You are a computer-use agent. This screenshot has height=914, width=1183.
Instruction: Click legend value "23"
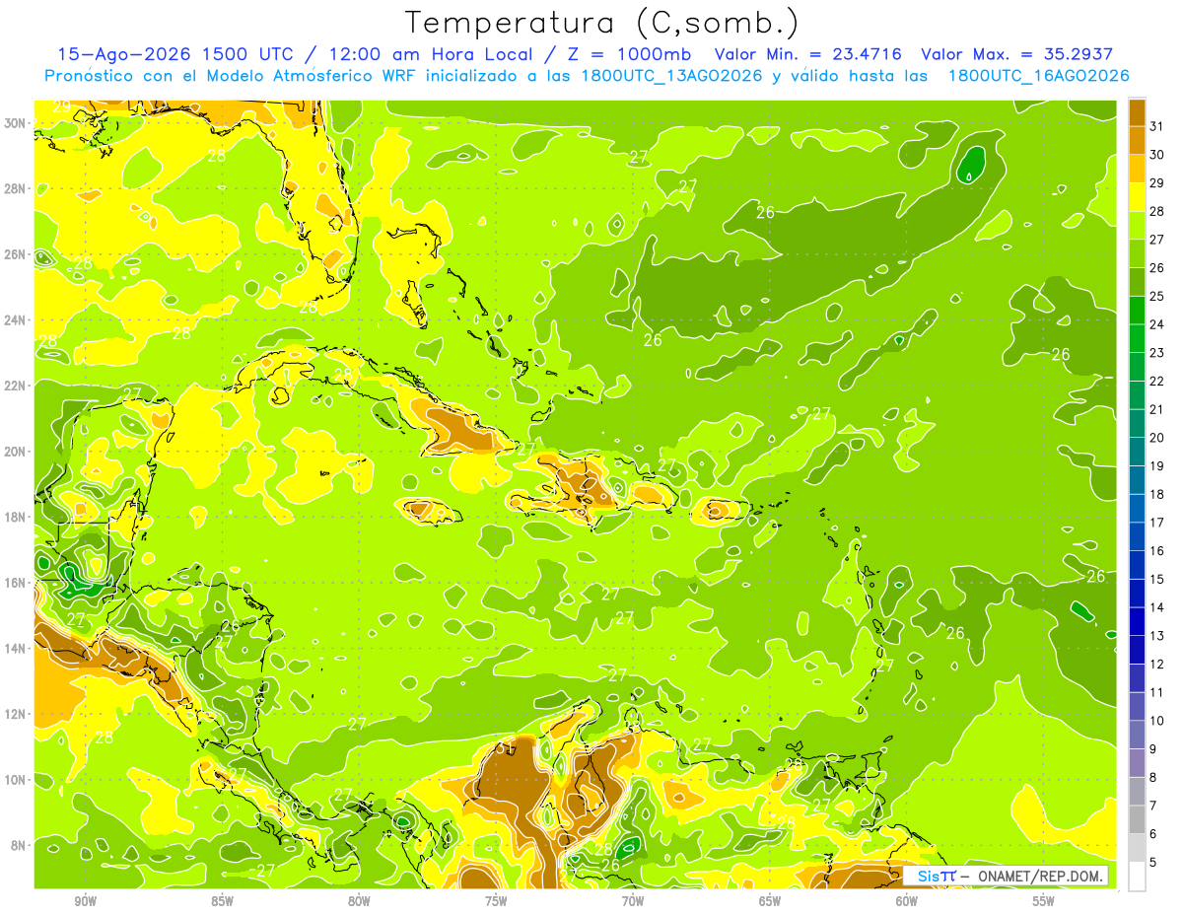point(1156,352)
